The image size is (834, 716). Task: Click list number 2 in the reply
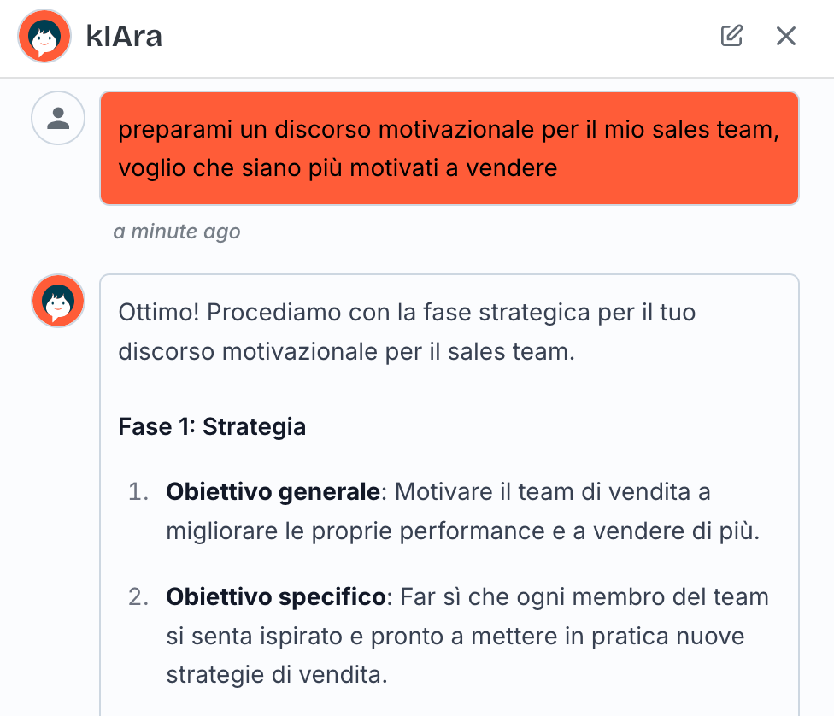pos(138,596)
